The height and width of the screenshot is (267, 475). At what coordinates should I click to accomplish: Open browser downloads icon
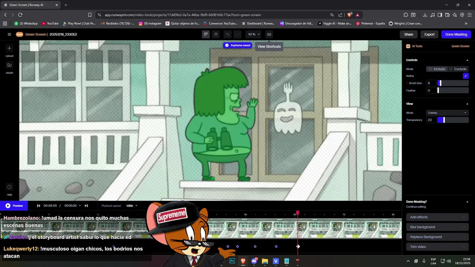tap(425, 15)
